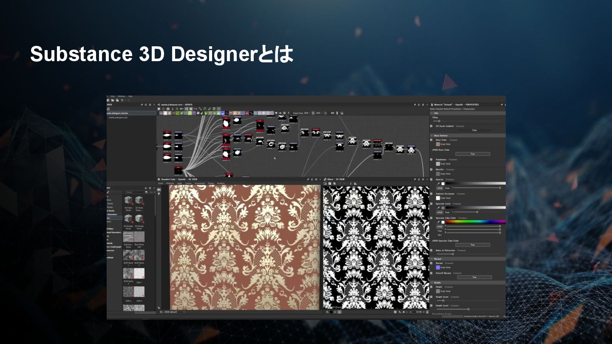612x344 pixels.
Task: Open the Materials menu in 3D view
Action: [170, 183]
